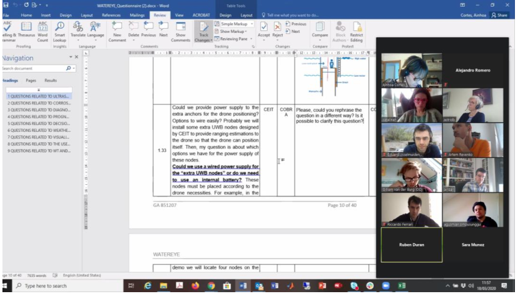Screen dimensions: 518x294
Task: Switch to the ACROBAT ribbon tab
Action: pos(201,15)
